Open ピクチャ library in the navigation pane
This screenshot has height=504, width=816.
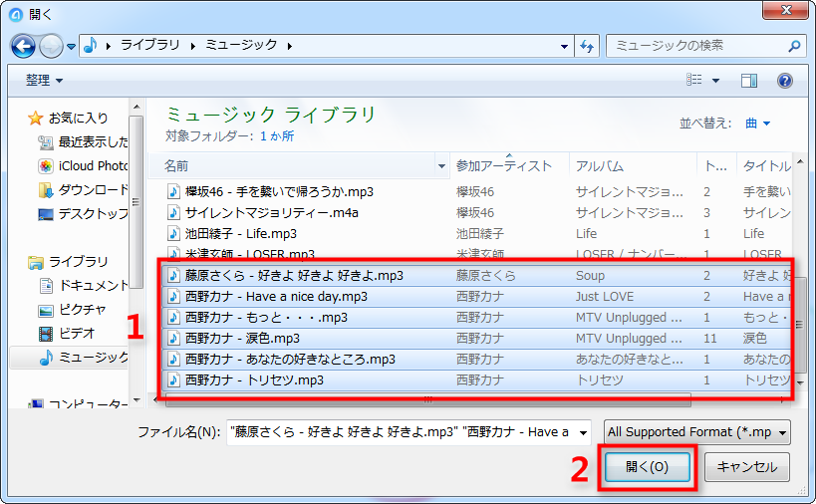pyautogui.click(x=83, y=309)
